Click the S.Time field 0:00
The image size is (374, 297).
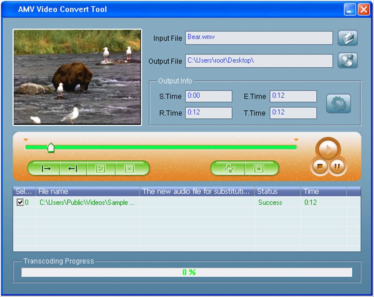pyautogui.click(x=209, y=96)
